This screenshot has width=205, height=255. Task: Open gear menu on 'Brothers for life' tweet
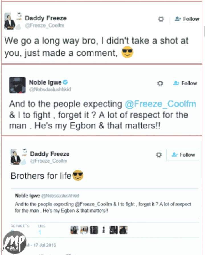coord(159,155)
